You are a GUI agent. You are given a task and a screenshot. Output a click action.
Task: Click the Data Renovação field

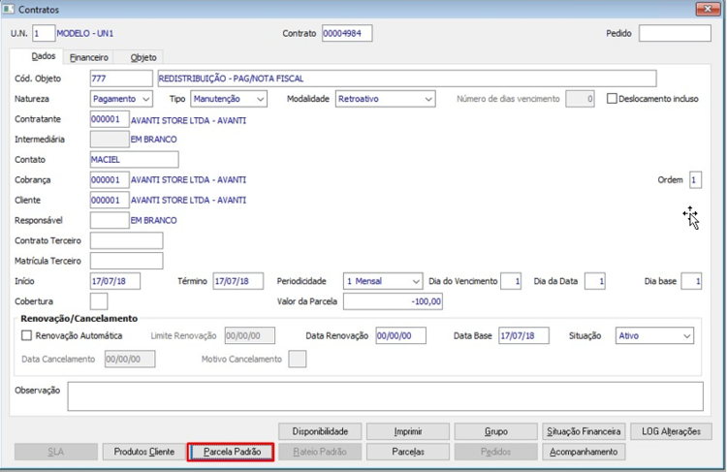(x=400, y=335)
